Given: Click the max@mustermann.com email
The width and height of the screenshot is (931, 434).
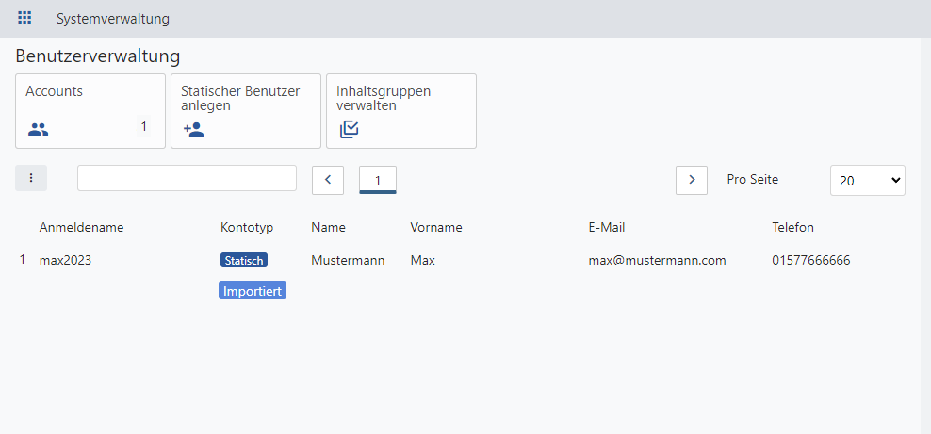Looking at the screenshot, I should [658, 260].
